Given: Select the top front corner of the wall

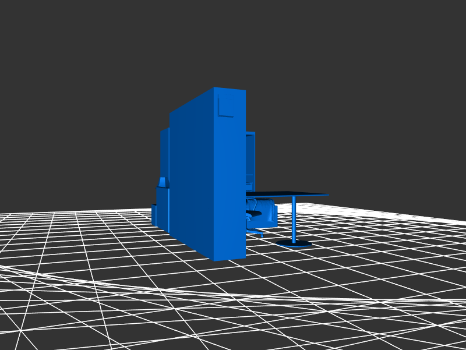Looking at the screenshot, I should [x=214, y=88].
